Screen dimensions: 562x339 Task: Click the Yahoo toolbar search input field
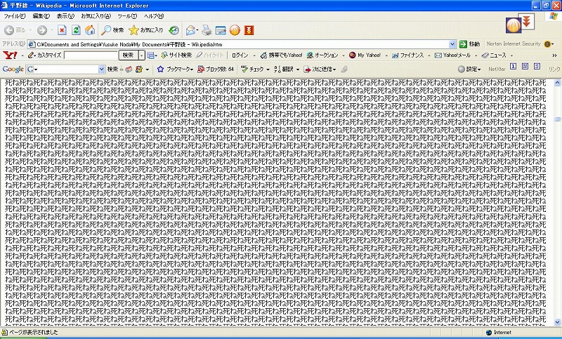(x=91, y=55)
